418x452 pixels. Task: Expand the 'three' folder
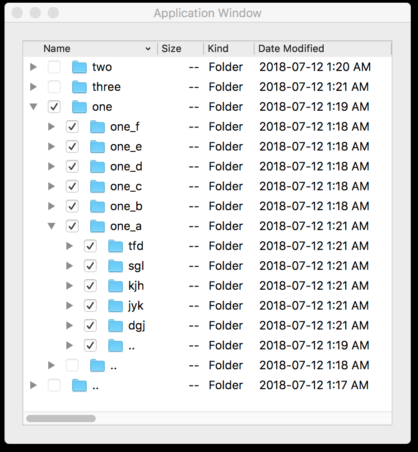coord(33,86)
